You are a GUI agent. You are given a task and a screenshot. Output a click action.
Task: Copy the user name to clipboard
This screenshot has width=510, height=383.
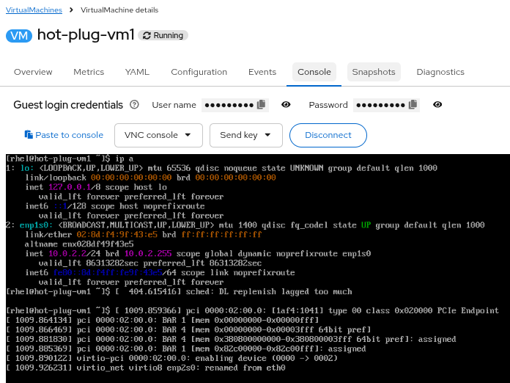[262, 105]
